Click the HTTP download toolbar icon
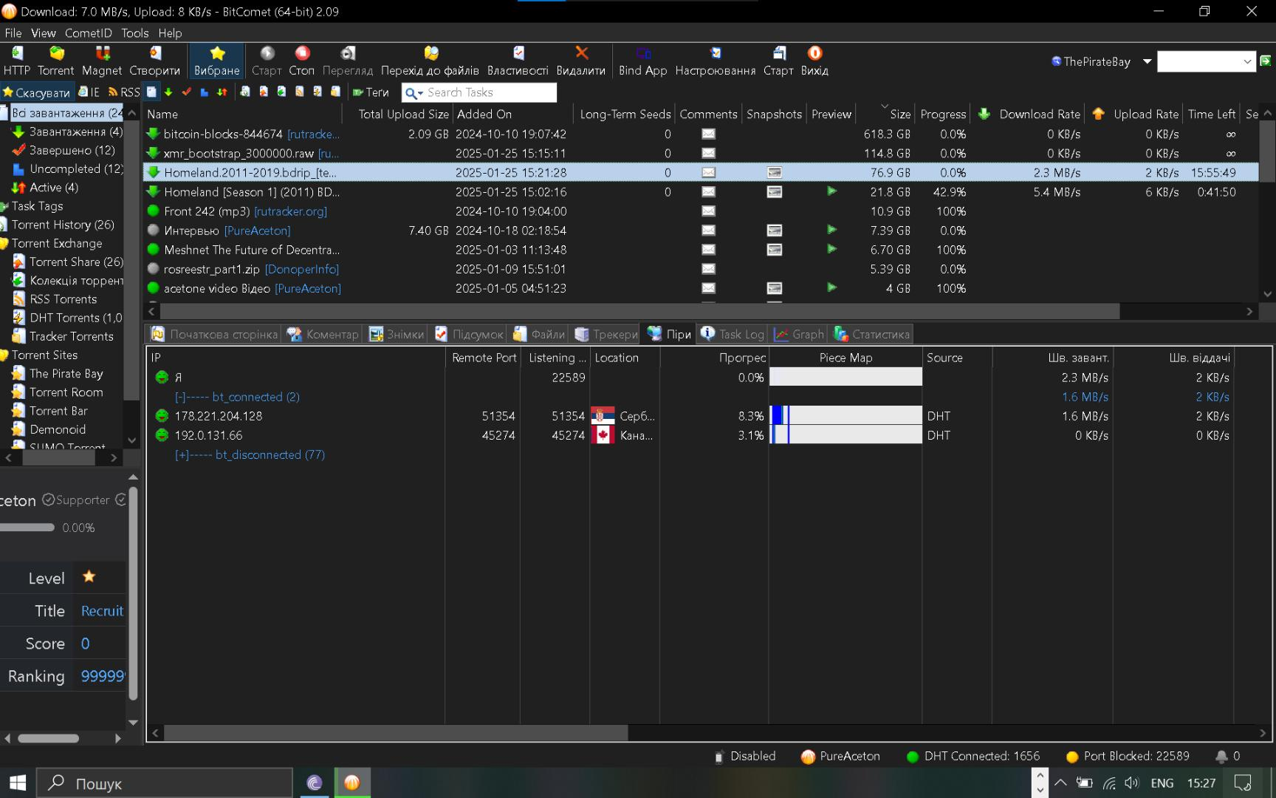The width and height of the screenshot is (1276, 798). (x=17, y=61)
